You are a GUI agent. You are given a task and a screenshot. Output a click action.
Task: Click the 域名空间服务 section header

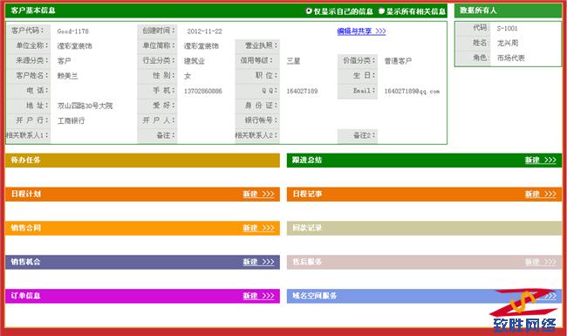click(x=424, y=296)
